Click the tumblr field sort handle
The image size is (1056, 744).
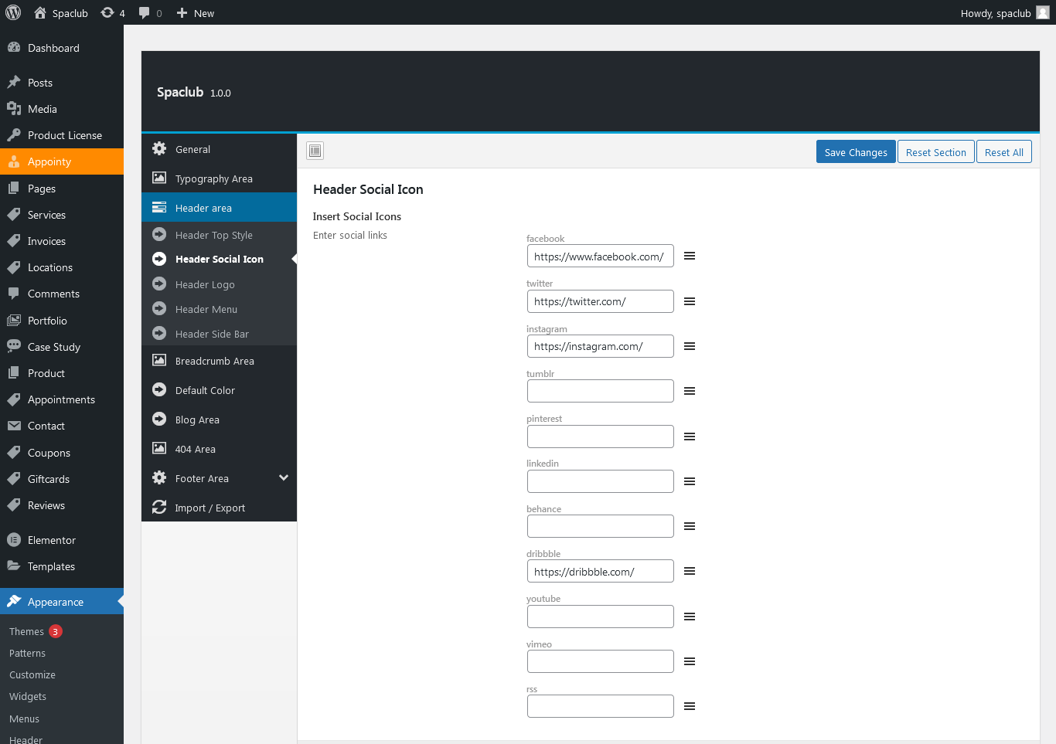[x=690, y=391]
